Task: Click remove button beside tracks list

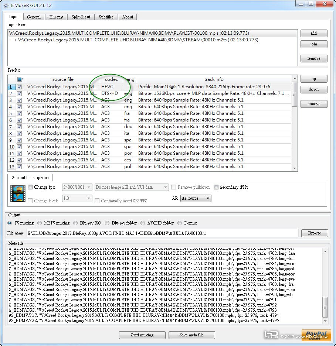Action: click(x=314, y=104)
